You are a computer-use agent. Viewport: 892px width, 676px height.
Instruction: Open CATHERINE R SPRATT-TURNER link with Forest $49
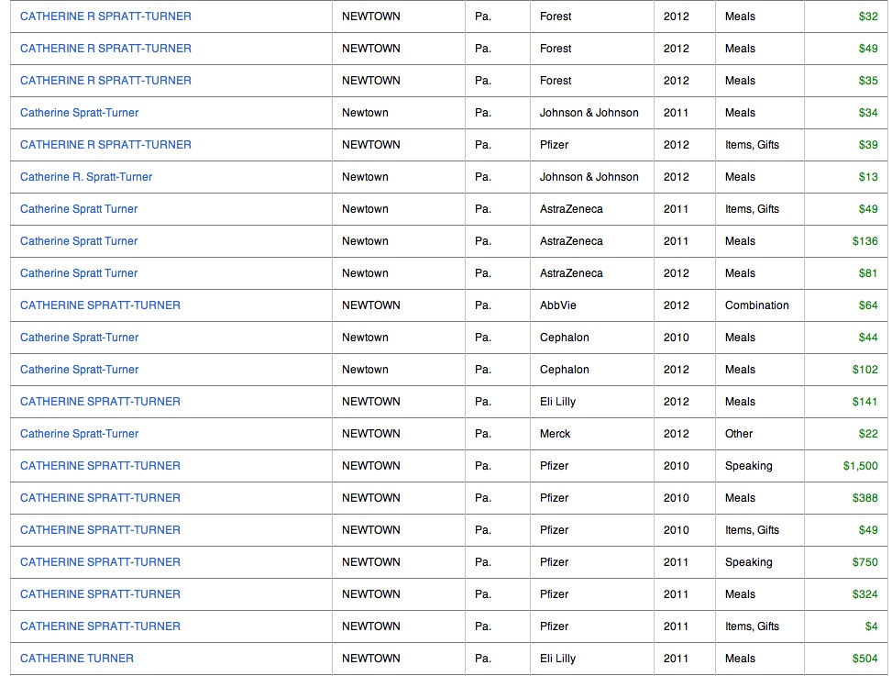(x=105, y=49)
